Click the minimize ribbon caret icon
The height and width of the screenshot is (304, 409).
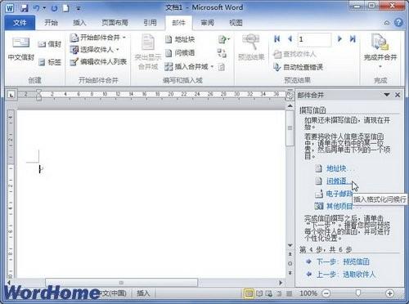tap(387, 23)
